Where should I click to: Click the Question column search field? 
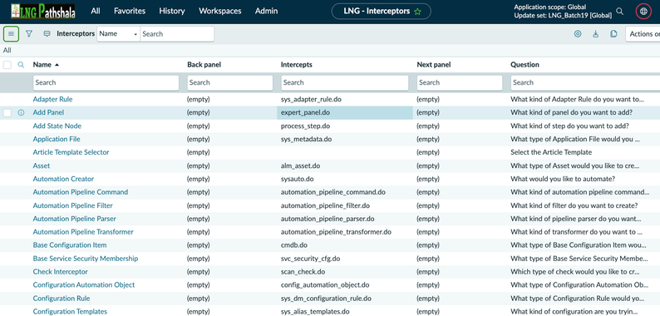[585, 82]
